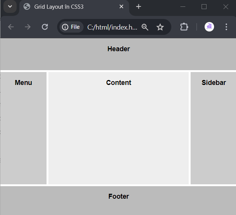Click the Menu panel
The image size is (236, 215).
(x=23, y=128)
